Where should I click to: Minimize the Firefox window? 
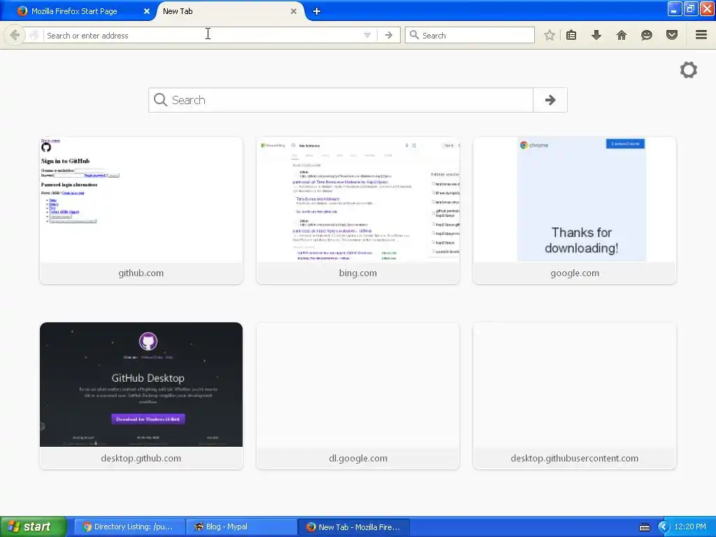point(675,8)
